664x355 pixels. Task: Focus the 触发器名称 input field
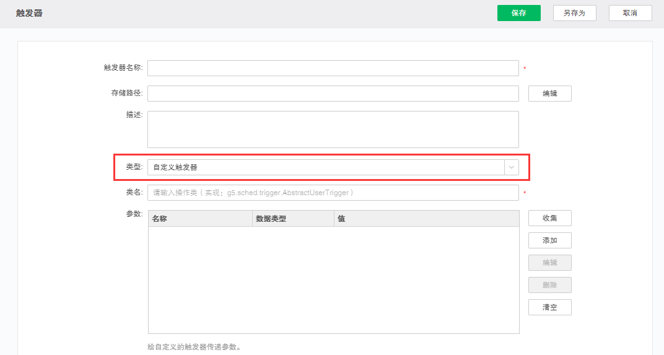[x=333, y=68]
